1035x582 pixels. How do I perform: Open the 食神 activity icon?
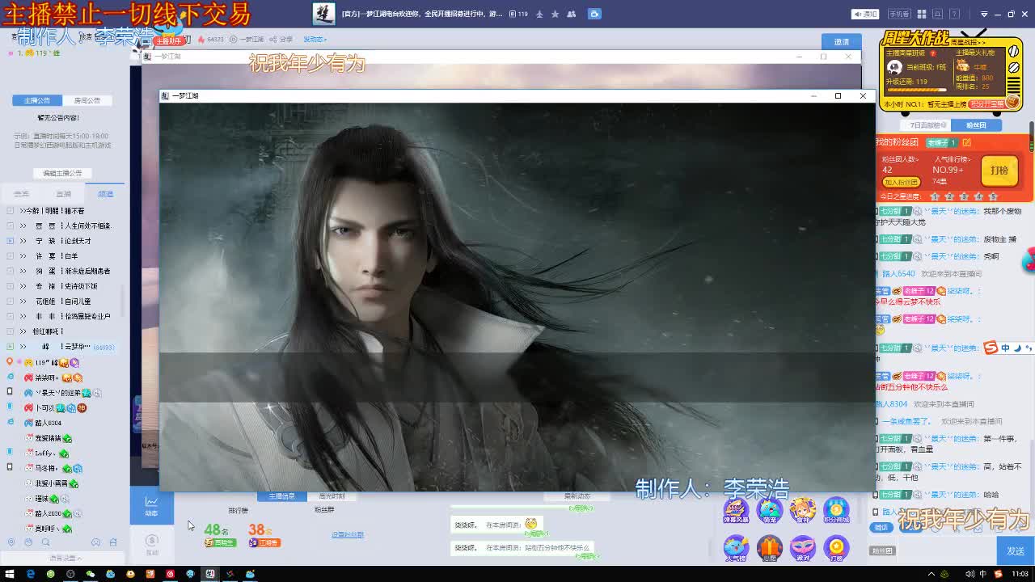point(803,510)
